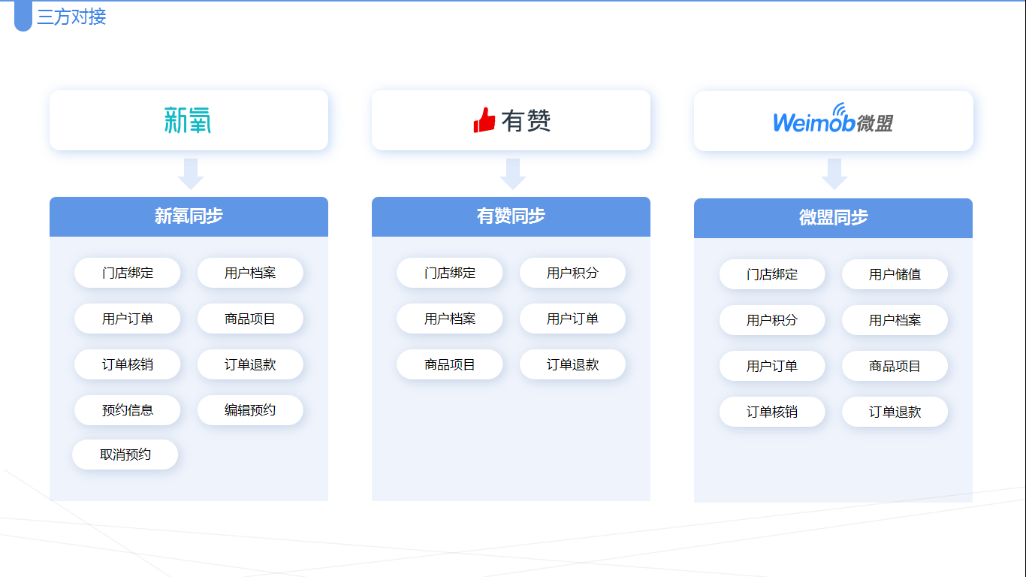Select 用户订单 in 新氧同步 panel
1026x577 pixels.
point(128,319)
